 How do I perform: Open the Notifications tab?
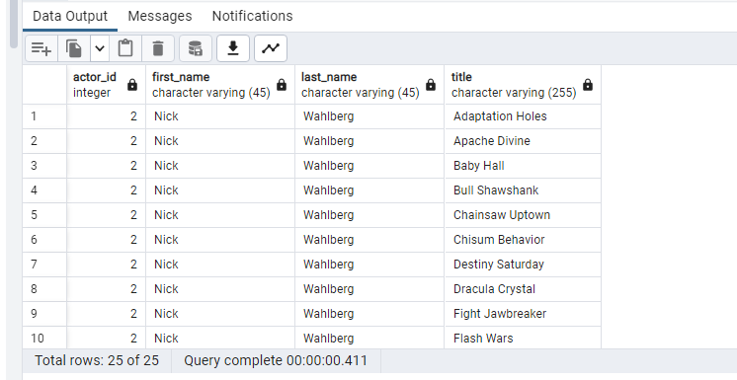pyautogui.click(x=252, y=16)
